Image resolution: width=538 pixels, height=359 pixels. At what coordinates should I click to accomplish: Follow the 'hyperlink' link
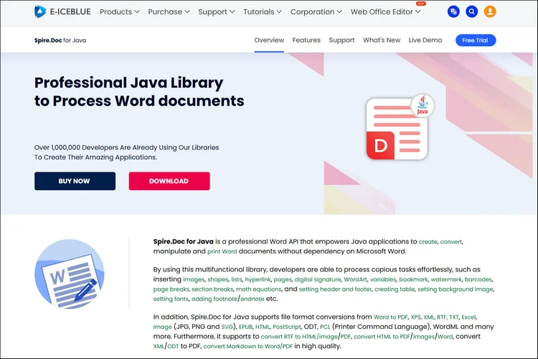coord(258,279)
